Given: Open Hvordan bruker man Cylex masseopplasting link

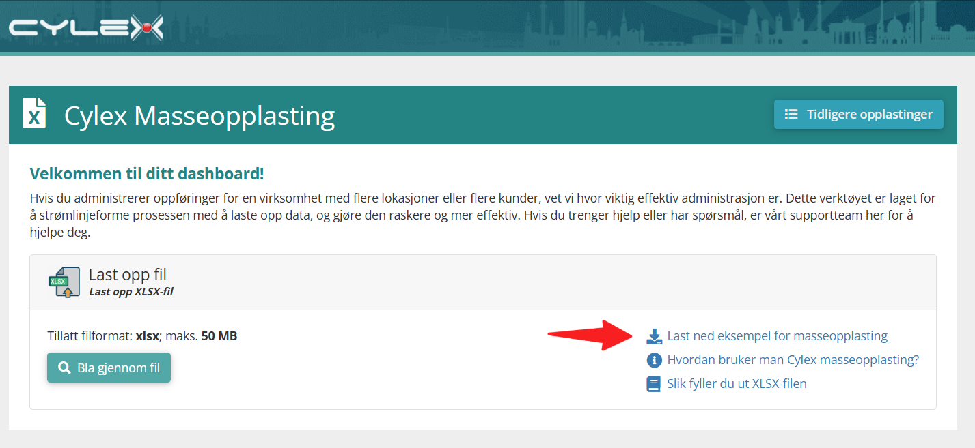Looking at the screenshot, I should 793,360.
